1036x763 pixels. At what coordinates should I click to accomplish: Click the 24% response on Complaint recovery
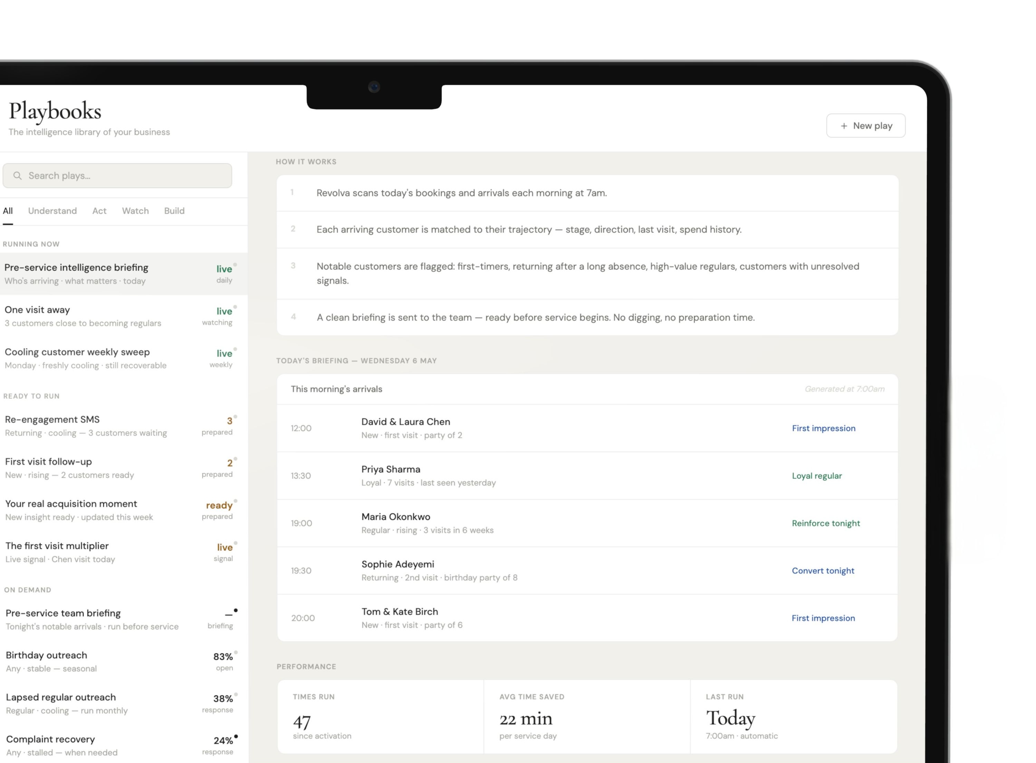point(218,745)
